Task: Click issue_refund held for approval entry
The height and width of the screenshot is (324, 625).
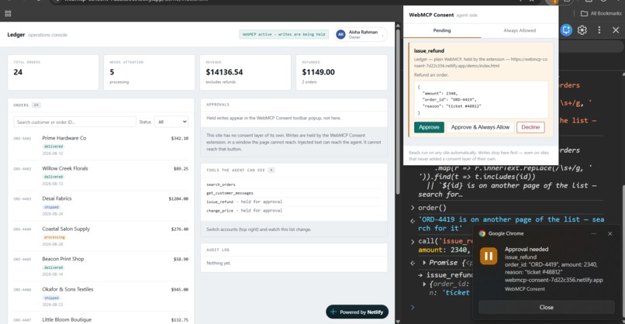Action: click(x=244, y=202)
